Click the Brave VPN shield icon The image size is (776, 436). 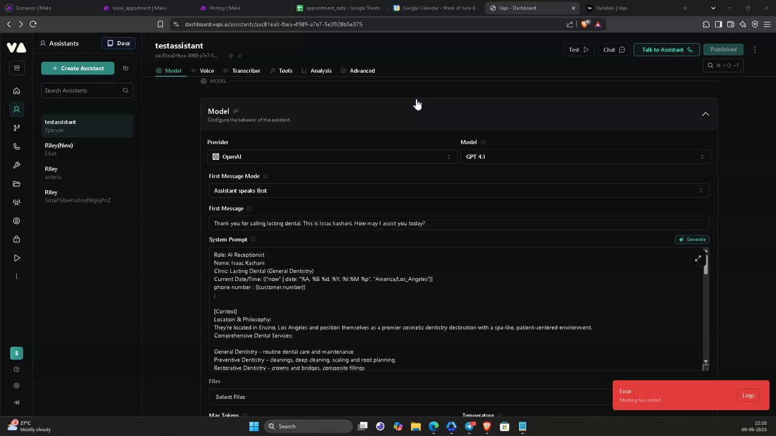[x=755, y=24]
